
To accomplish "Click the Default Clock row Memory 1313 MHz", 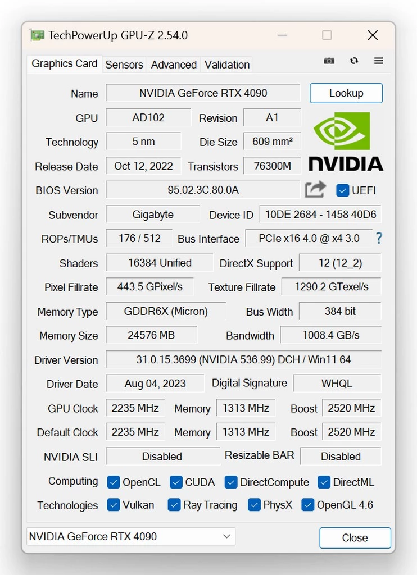I will (246, 432).
